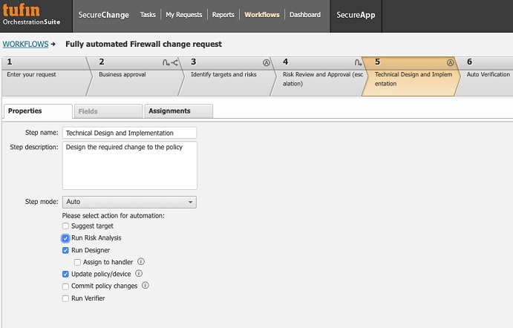Click the auto-step icon on step 3
Viewport: 513px width, 328px height.
click(x=267, y=62)
